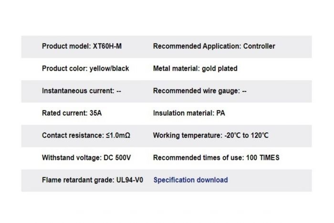The width and height of the screenshot is (334, 223).
Task: Select Recommended times of use 100 TIMES
Action: tap(216, 158)
